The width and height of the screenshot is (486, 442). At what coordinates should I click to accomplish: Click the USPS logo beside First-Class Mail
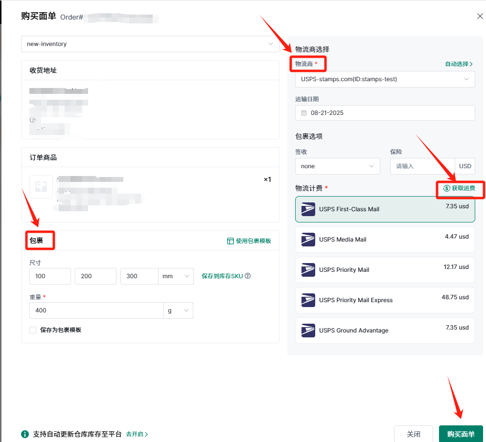click(x=308, y=209)
